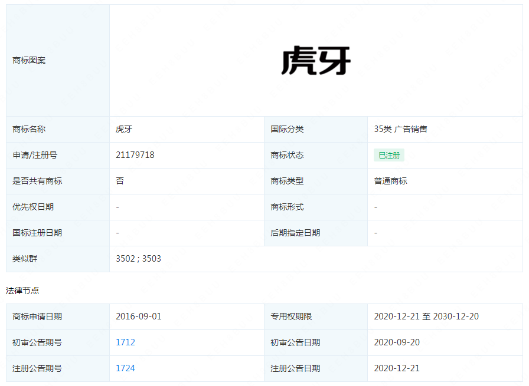Click the 已注册 status badge
The image size is (529, 386).
(x=389, y=155)
